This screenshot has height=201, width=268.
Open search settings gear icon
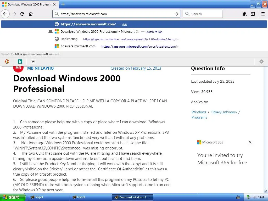[x=261, y=61]
